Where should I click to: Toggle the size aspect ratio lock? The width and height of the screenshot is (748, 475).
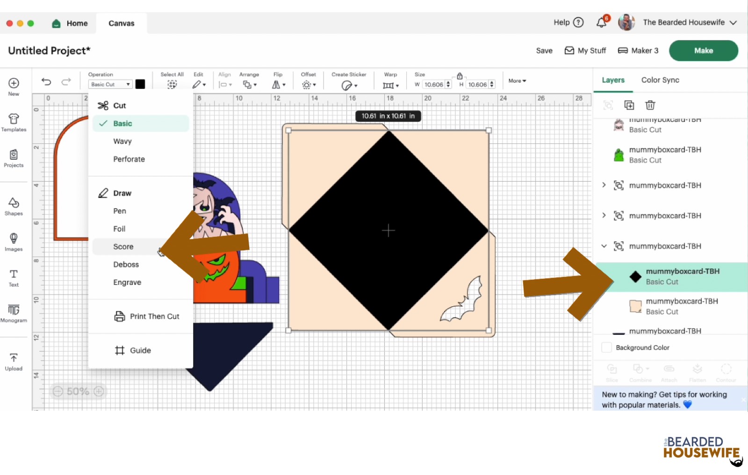pos(459,75)
